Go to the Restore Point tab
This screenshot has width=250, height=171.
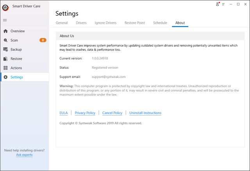coord(135,23)
